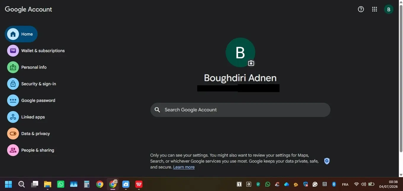Open the Bluetooth tray icon
The height and width of the screenshot is (191, 403).
334,184
